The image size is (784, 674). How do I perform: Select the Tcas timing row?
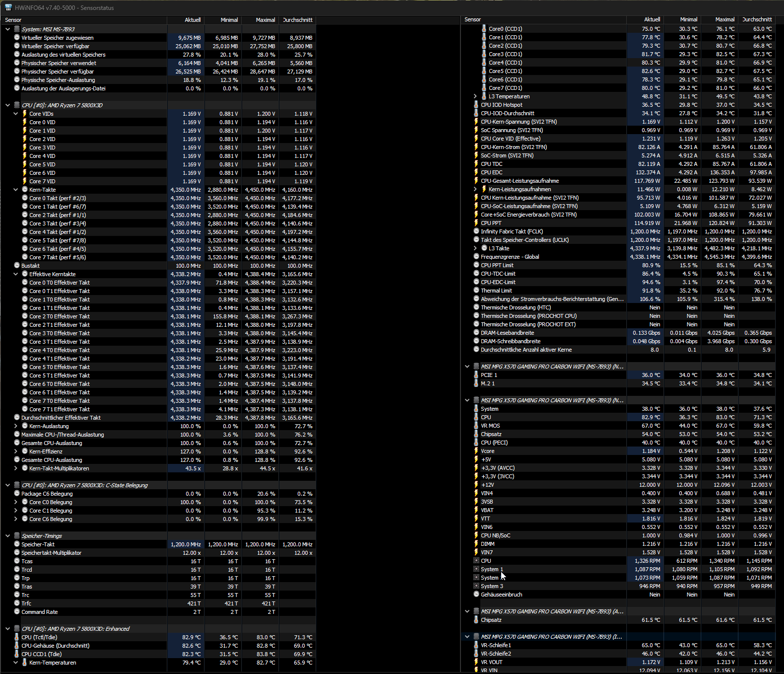(159, 561)
